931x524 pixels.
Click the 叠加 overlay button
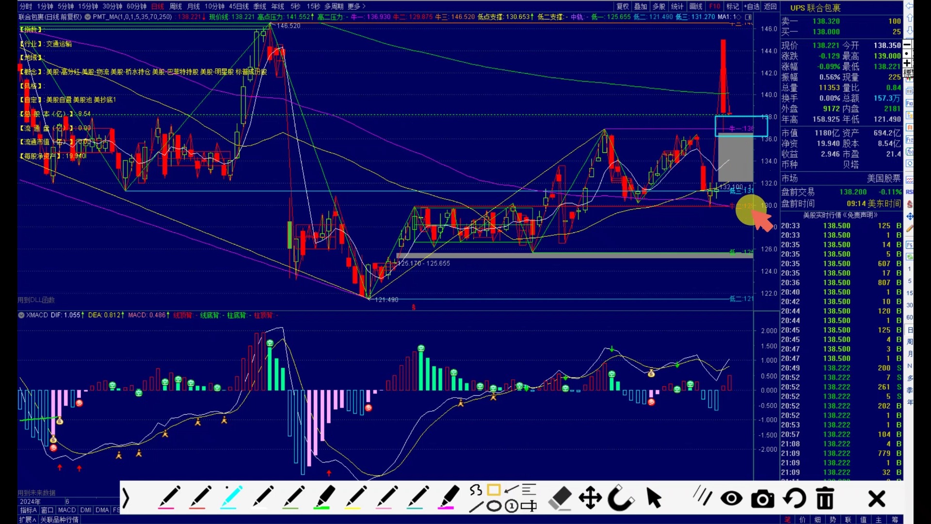coord(641,6)
